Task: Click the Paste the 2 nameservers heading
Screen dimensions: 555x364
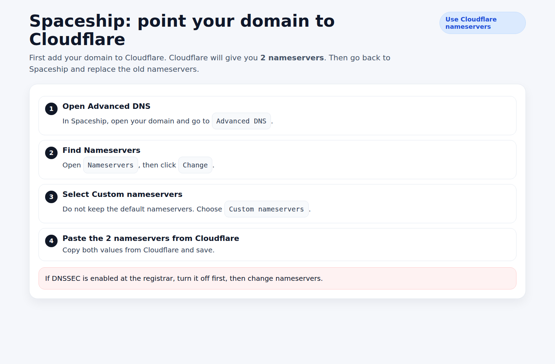Action: [x=151, y=238]
